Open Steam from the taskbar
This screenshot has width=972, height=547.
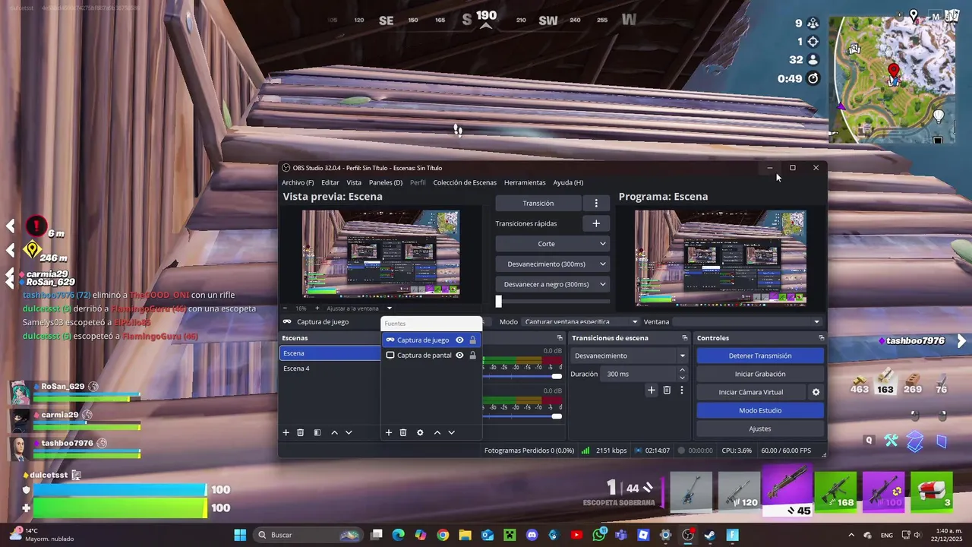coord(710,535)
